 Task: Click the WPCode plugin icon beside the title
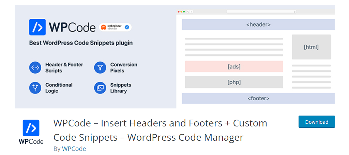(31, 132)
